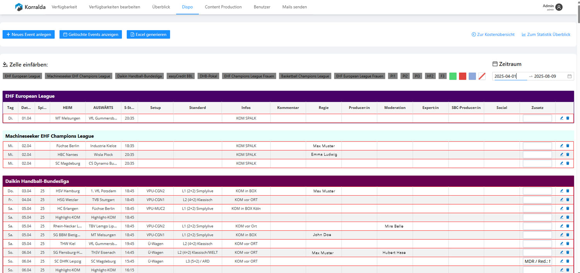This screenshot has height=273, width=580.
Task: Delete the THW Kiel vs VfL Gummersbach event
Action: [568, 244]
